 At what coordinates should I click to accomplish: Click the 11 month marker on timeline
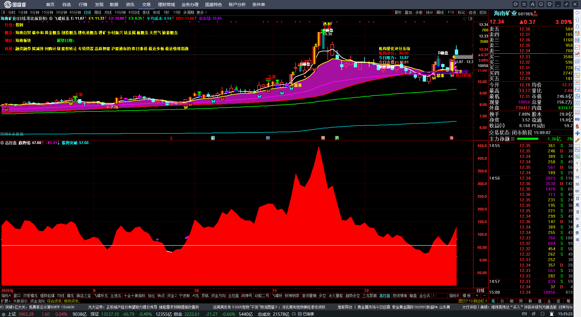(x=274, y=290)
